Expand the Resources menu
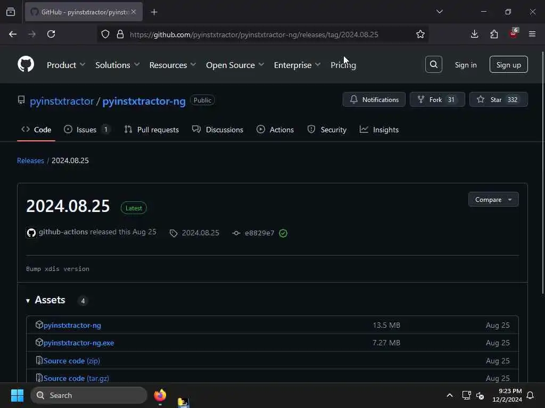 pyautogui.click(x=173, y=65)
